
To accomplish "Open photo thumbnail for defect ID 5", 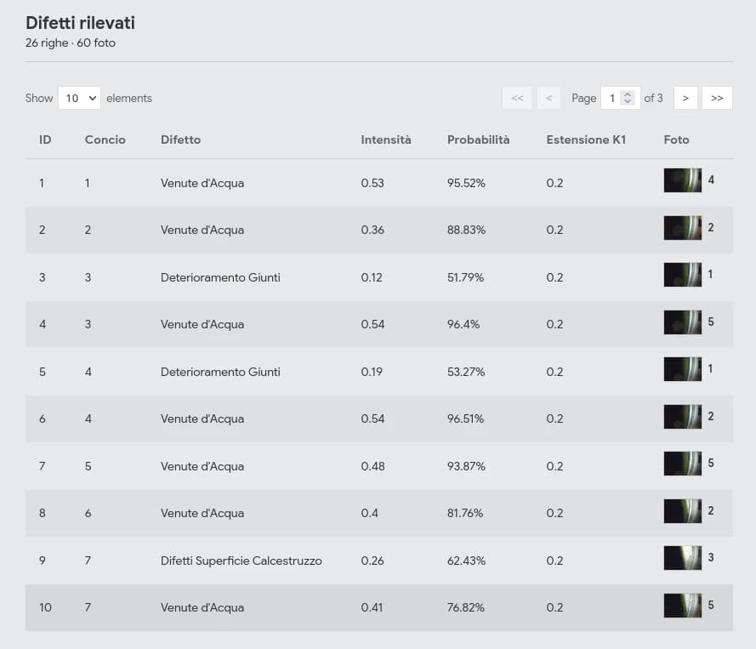I will click(683, 369).
